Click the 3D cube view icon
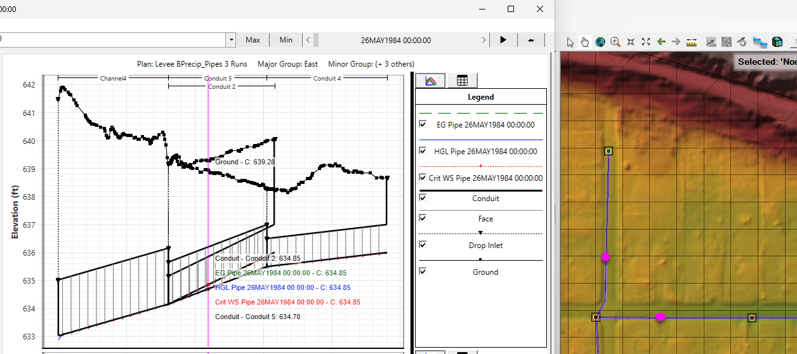 (x=777, y=42)
